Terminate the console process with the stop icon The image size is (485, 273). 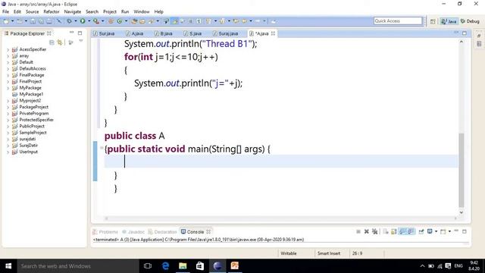(x=358, y=231)
